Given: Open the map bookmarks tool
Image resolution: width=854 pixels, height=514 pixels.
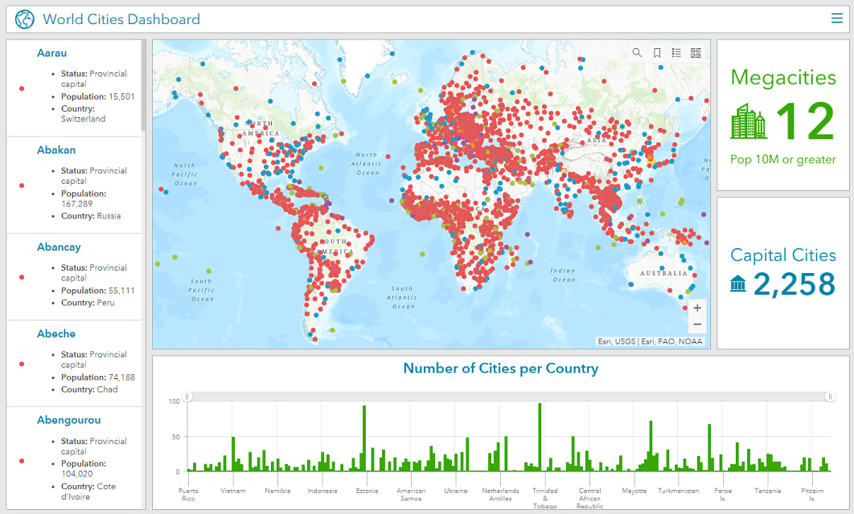Looking at the screenshot, I should pos(657,53).
